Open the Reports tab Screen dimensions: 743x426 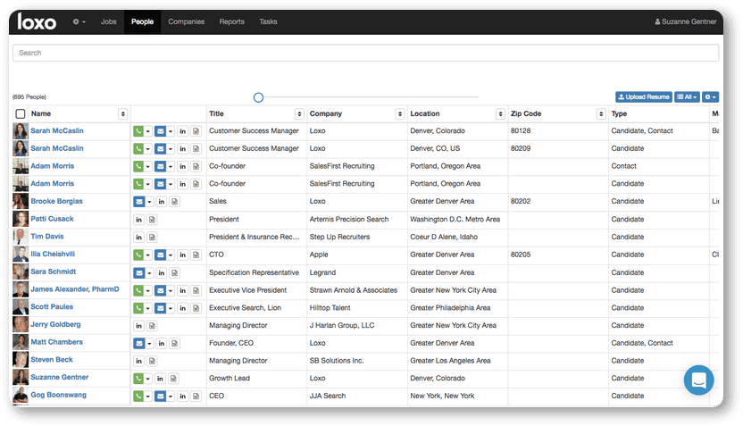coord(231,21)
